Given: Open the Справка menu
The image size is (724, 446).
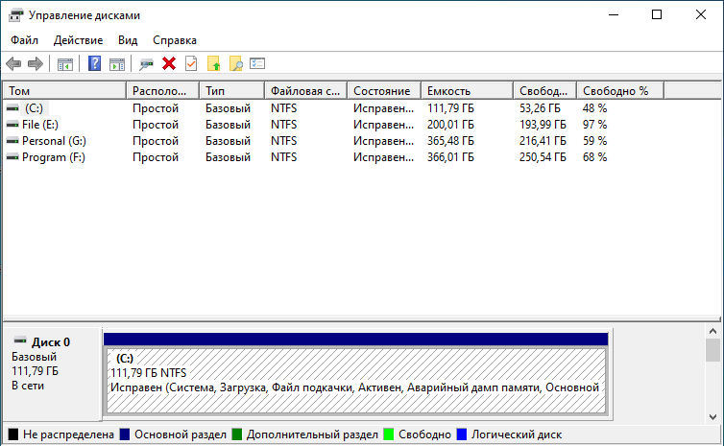Looking at the screenshot, I should click(175, 40).
